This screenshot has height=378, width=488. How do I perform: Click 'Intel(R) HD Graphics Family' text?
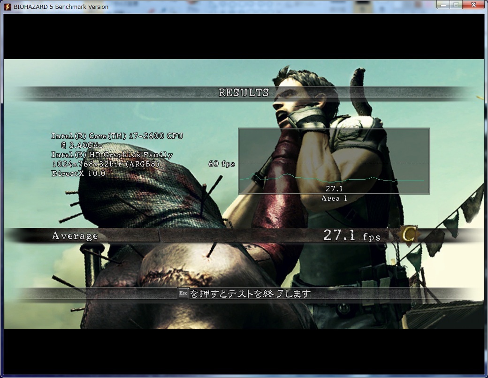tap(112, 155)
